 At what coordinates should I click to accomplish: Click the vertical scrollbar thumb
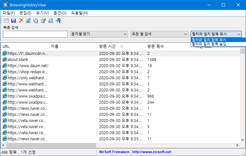[242, 51]
